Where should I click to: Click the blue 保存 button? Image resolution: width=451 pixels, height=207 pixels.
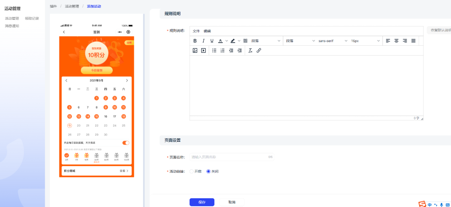(x=202, y=202)
